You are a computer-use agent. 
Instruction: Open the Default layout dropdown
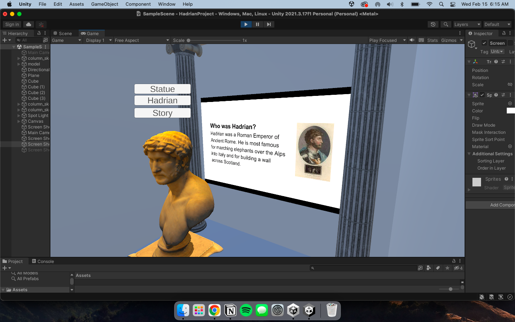tap(497, 24)
